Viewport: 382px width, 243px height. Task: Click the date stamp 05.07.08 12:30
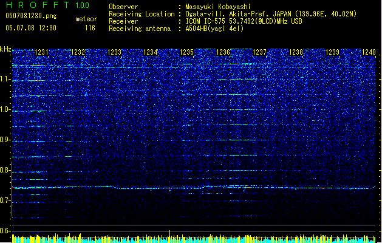pos(31,28)
